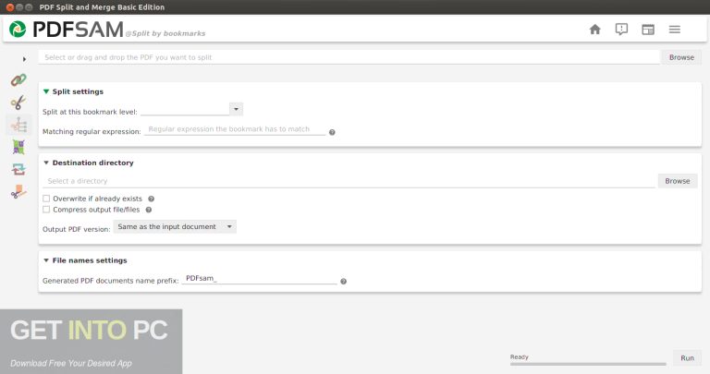Select the Rotate tool in sidebar
Image resolution: width=710 pixels, height=374 pixels.
[x=18, y=169]
